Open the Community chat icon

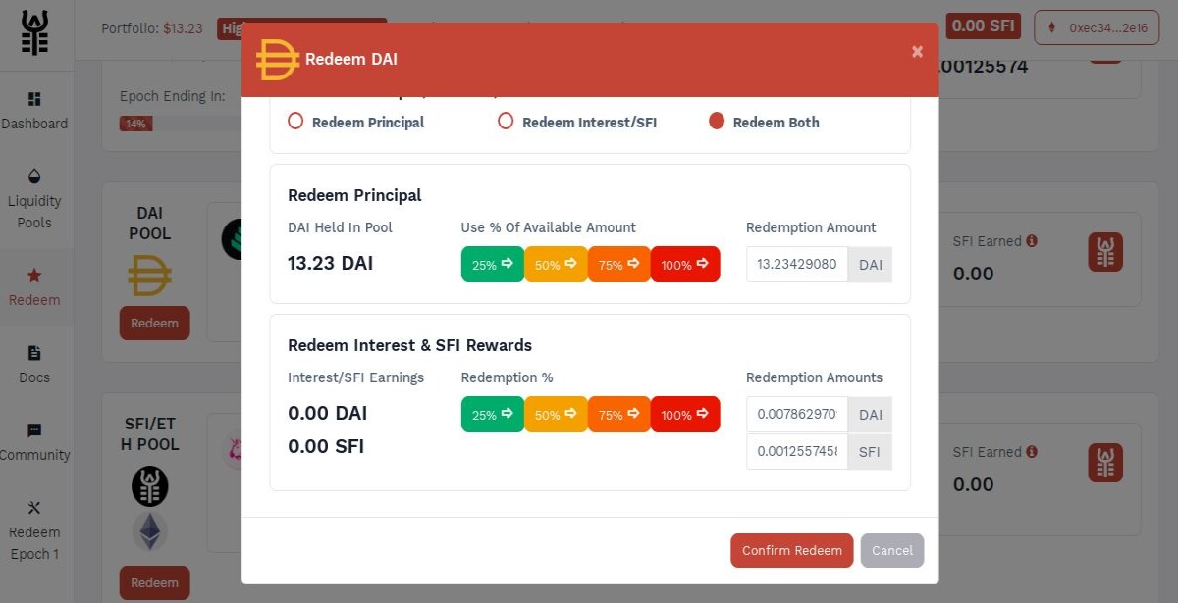(35, 430)
